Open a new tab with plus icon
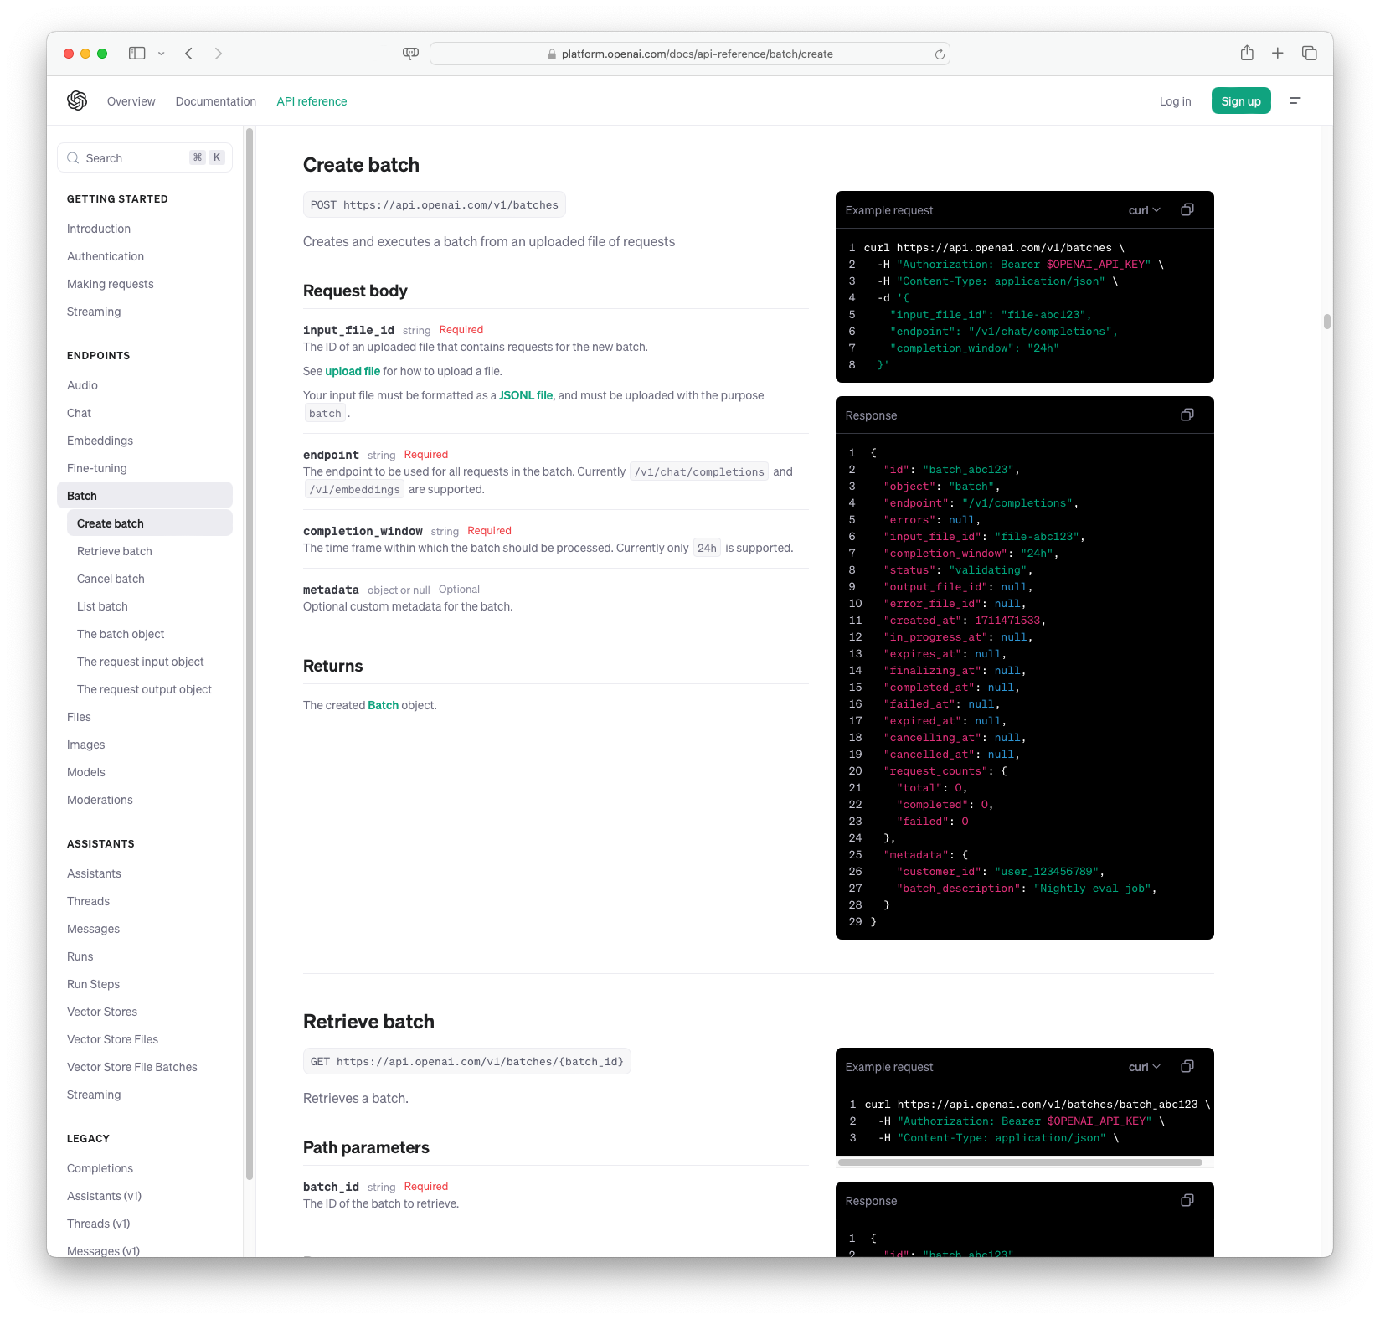Image resolution: width=1380 pixels, height=1319 pixels. click(1278, 54)
